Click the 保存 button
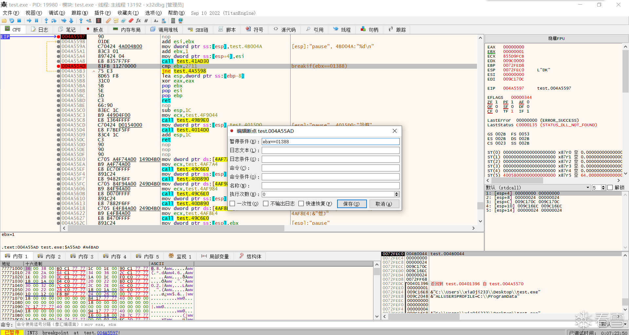Screen dimensions: 629x335 click(352, 204)
